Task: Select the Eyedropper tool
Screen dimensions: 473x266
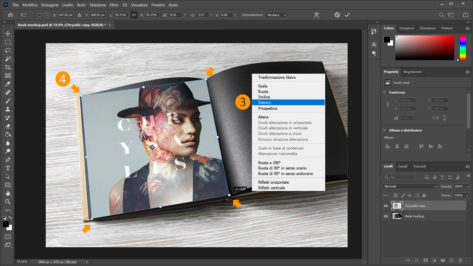Action: point(8,84)
